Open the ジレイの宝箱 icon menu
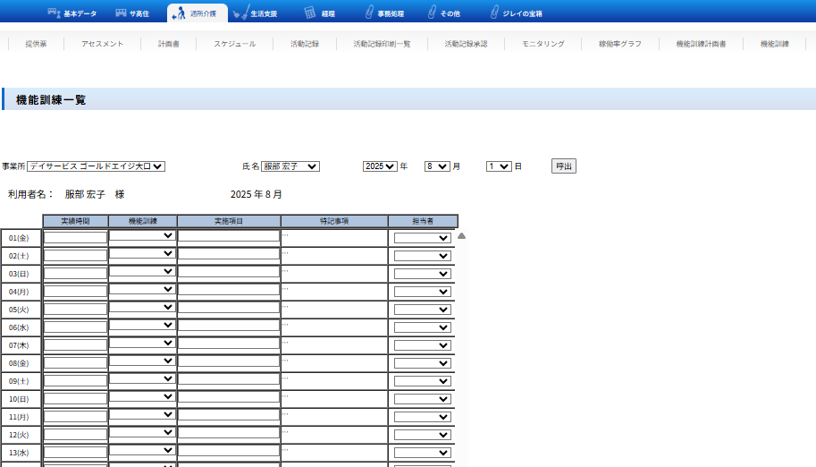The height and width of the screenshot is (467, 816). coord(493,13)
